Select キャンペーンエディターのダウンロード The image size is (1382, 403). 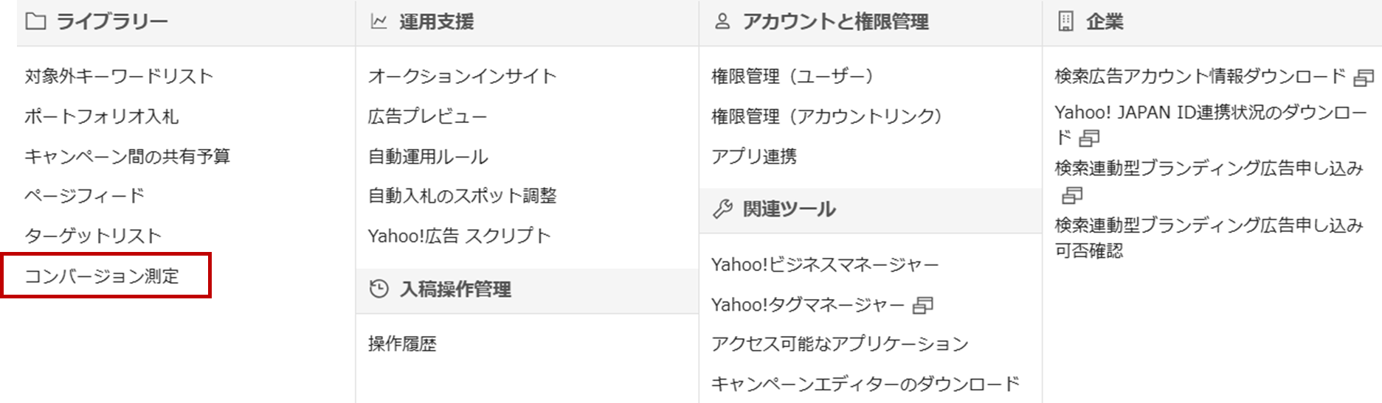tap(866, 384)
